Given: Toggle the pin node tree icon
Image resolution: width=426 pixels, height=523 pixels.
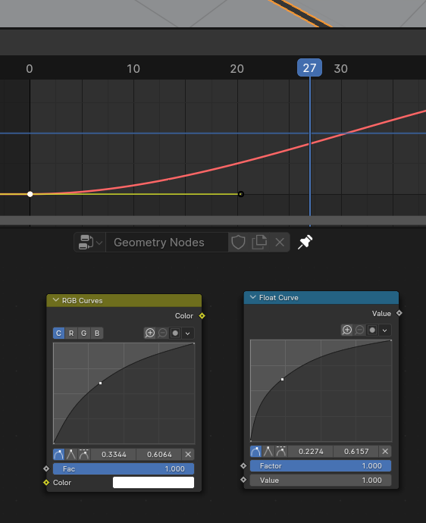Looking at the screenshot, I should point(305,242).
